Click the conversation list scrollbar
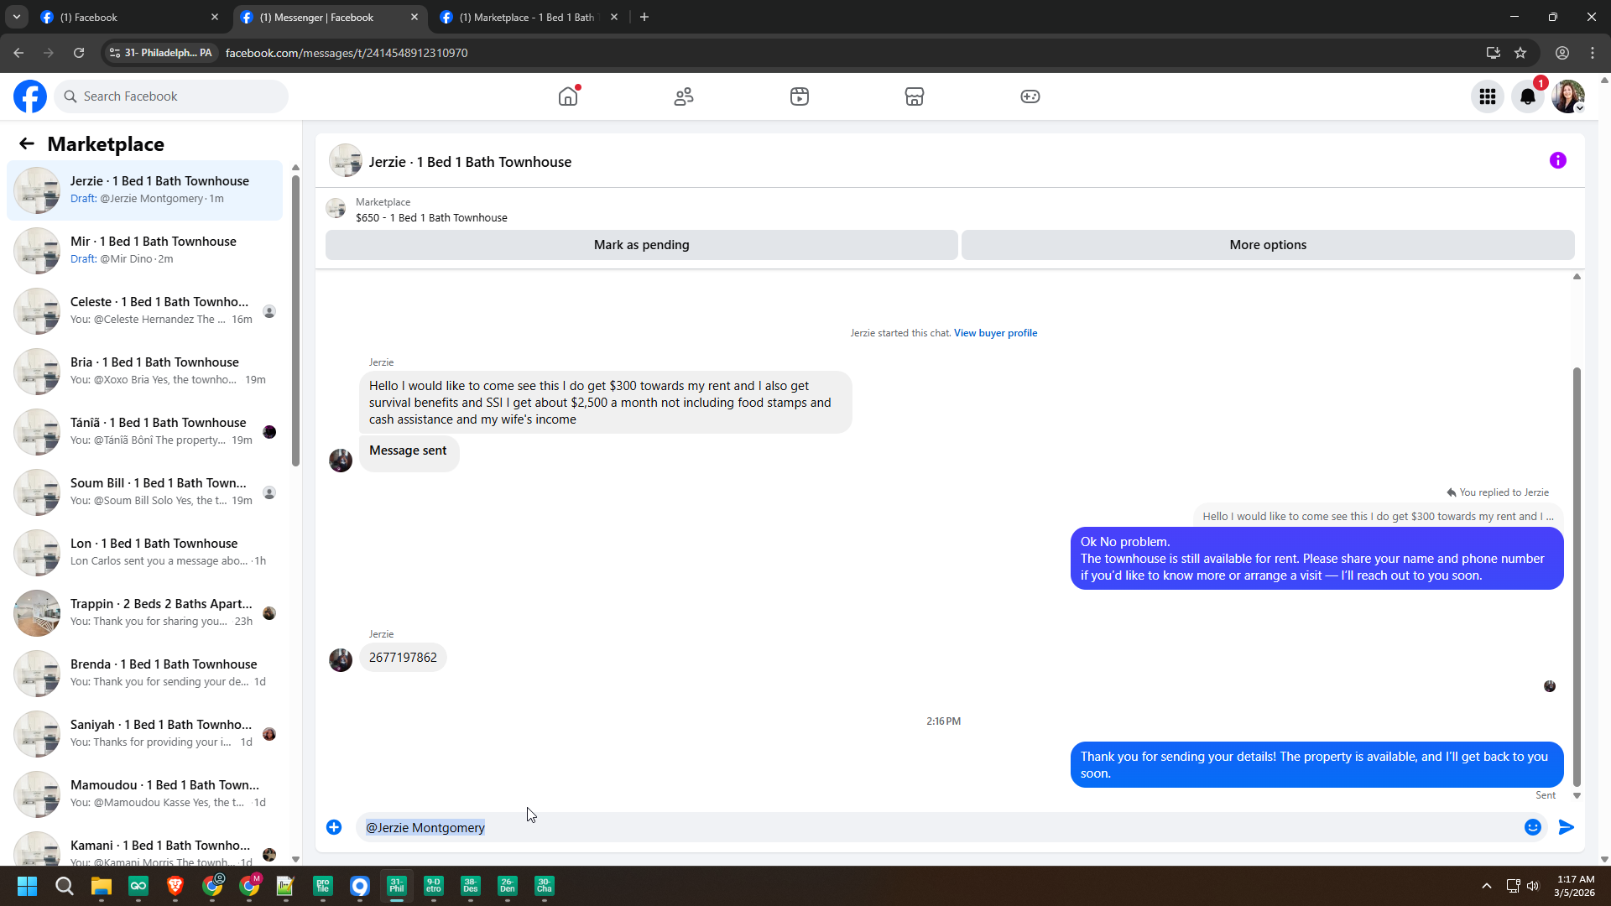 point(295,320)
